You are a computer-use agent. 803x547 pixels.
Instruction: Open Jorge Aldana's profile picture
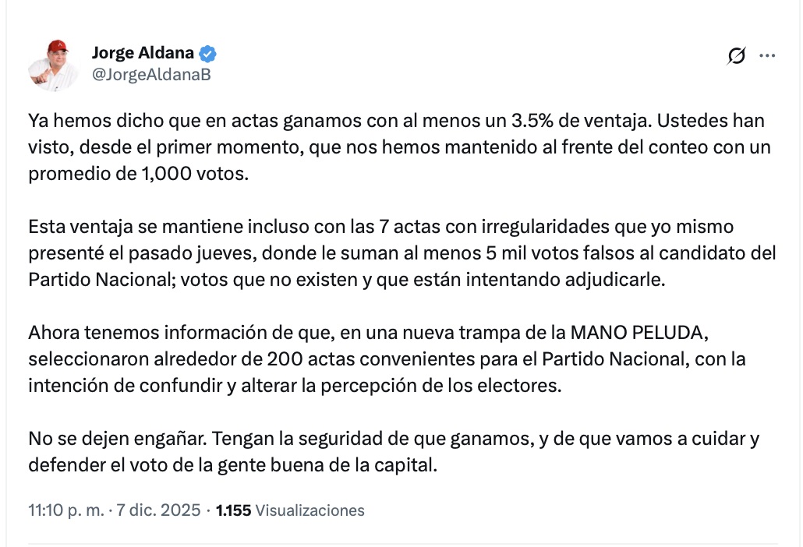click(54, 65)
